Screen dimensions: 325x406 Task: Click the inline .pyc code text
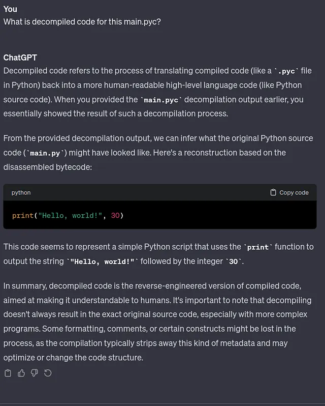pyautogui.click(x=286, y=71)
